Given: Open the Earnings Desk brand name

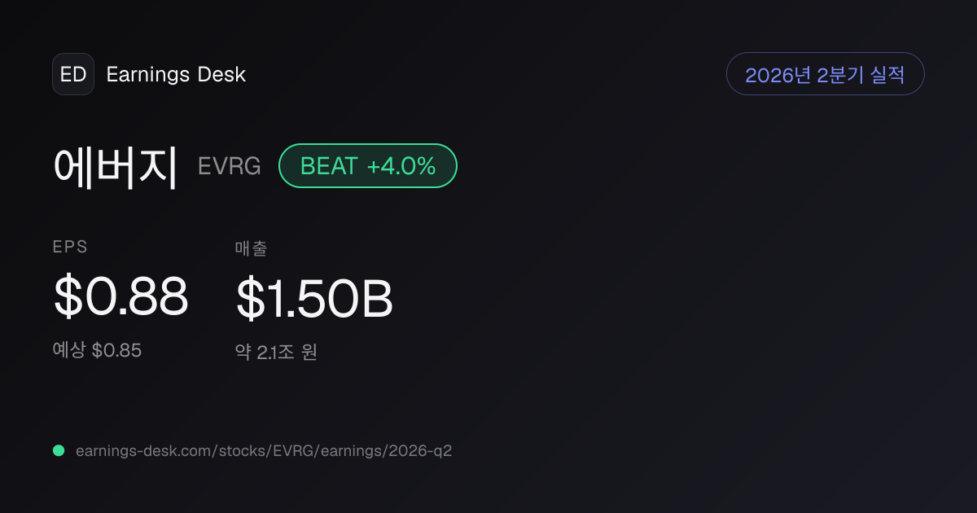Looking at the screenshot, I should pos(176,75).
